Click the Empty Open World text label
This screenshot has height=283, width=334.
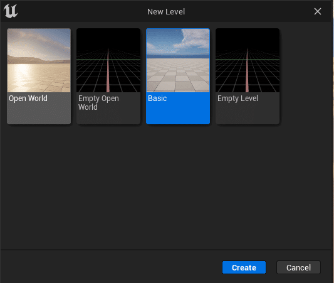(98, 102)
